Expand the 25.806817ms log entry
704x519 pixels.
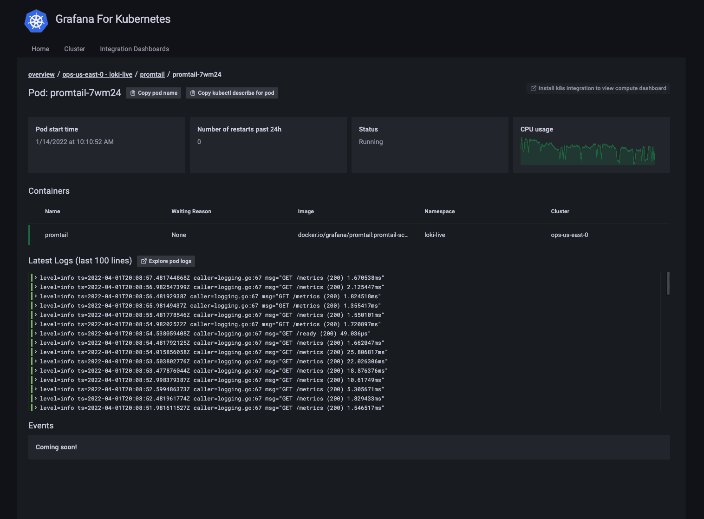(36, 352)
